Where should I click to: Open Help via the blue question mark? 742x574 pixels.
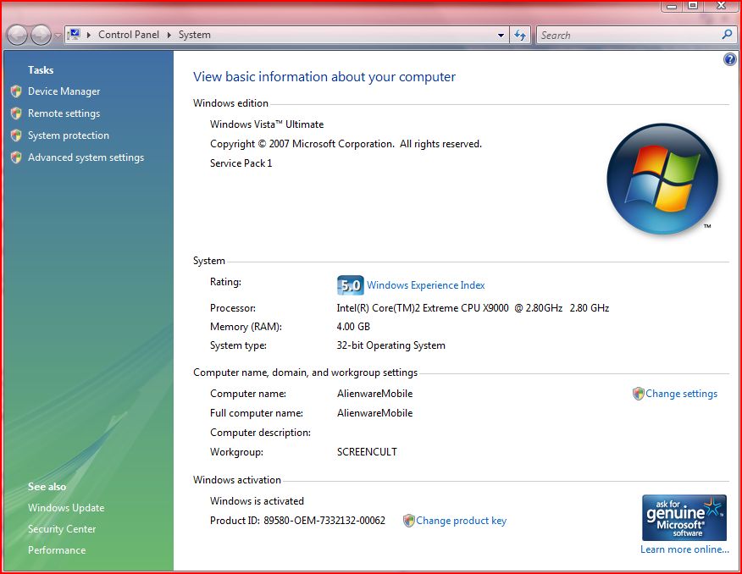tap(729, 59)
